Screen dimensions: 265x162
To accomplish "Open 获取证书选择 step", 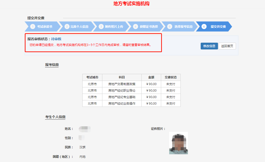I will tap(149, 26).
